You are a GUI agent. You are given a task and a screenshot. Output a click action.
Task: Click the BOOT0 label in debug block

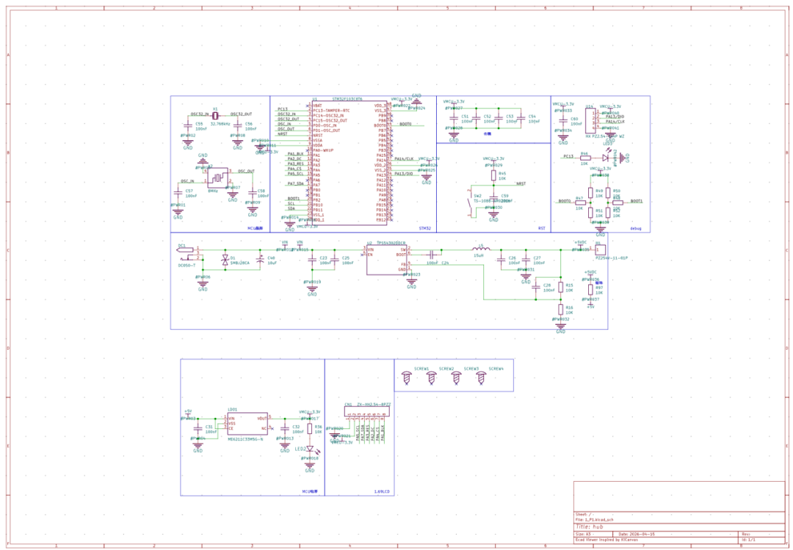[x=565, y=201]
